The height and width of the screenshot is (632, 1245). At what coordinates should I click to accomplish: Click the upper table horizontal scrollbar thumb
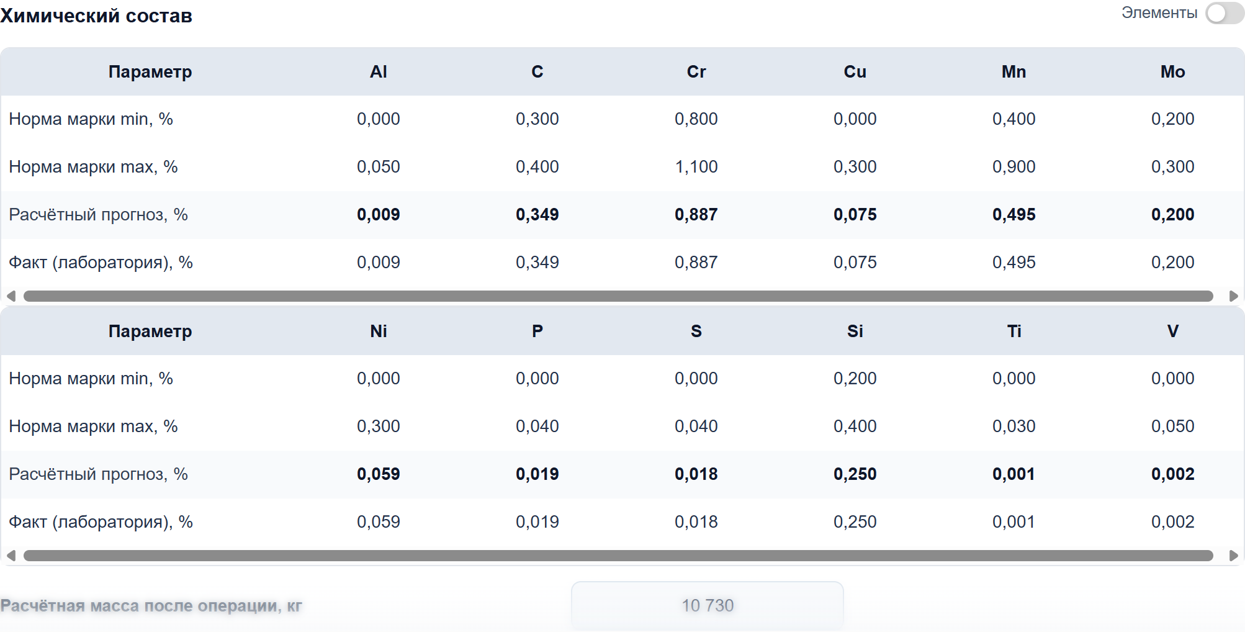(x=618, y=296)
